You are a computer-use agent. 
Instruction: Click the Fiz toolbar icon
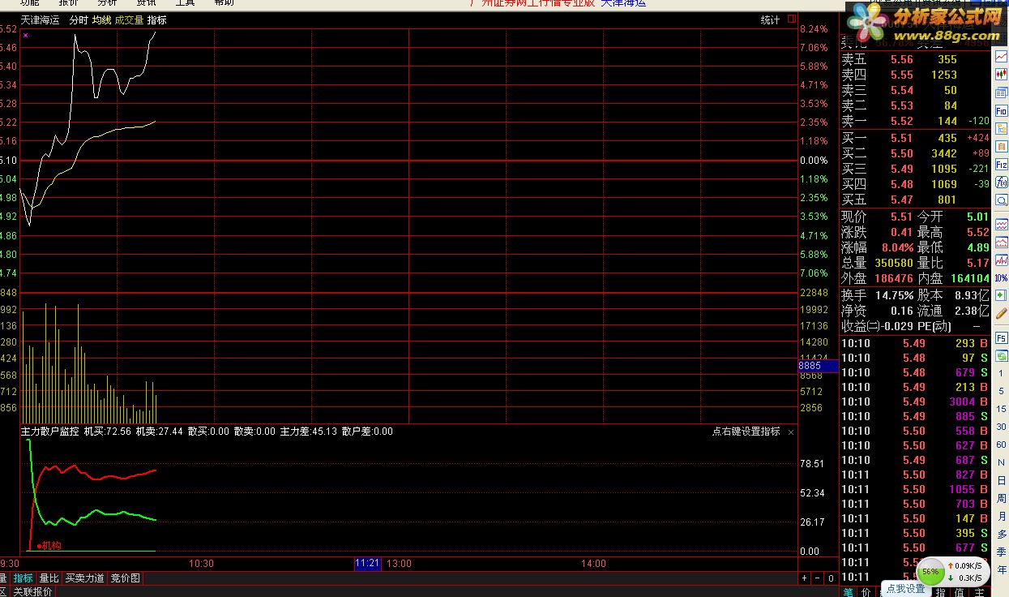pos(1002,164)
